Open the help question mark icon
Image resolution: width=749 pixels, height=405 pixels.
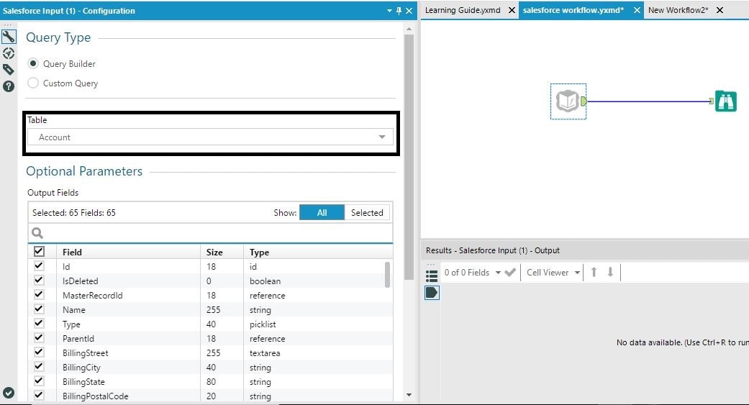[9, 86]
